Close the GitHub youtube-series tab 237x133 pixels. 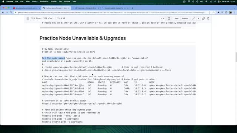point(69,8)
